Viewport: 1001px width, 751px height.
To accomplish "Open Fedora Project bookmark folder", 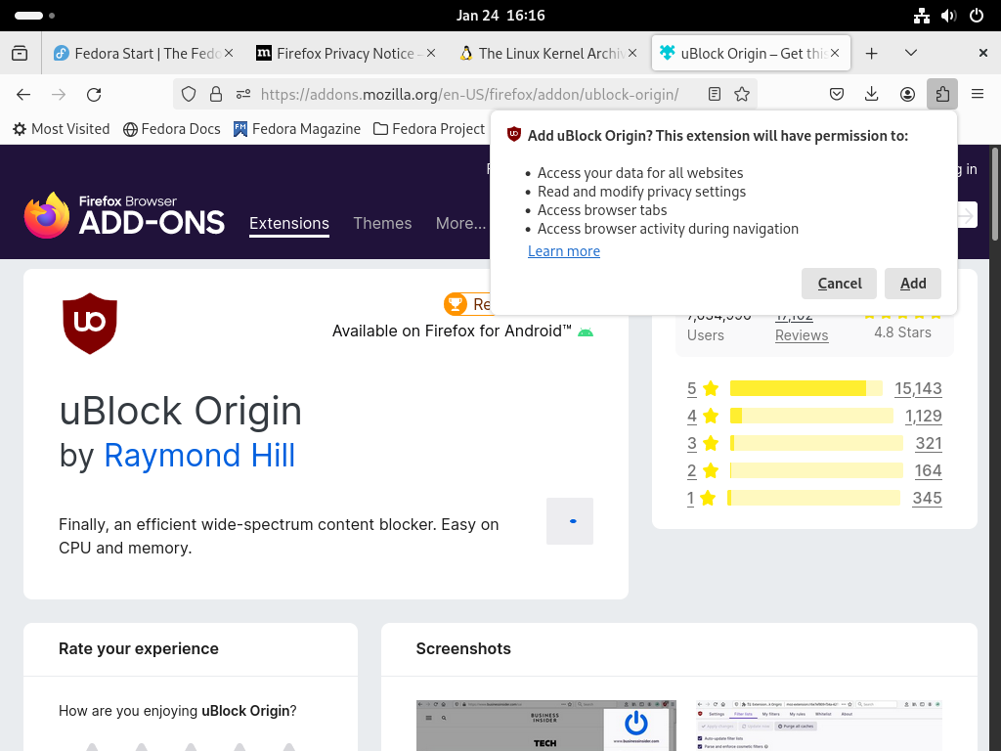I will [x=429, y=129].
